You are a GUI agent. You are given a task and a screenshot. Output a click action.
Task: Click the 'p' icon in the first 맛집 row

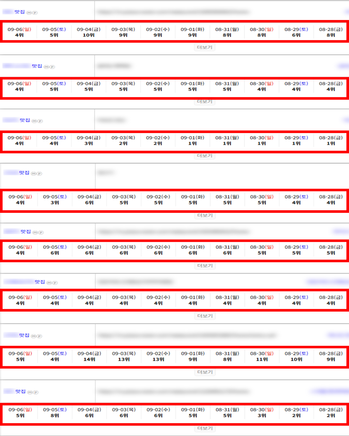35,13
